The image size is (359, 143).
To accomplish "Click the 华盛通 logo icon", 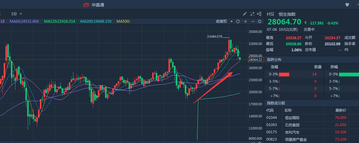I will coord(86,5).
